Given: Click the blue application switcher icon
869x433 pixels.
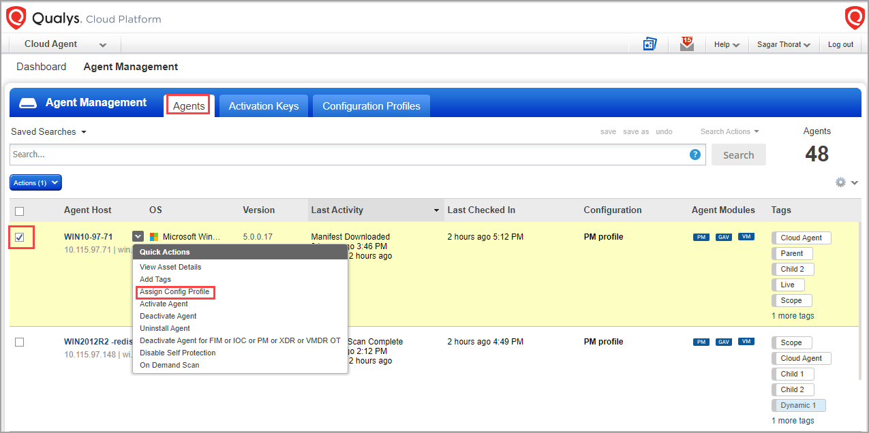Looking at the screenshot, I should [649, 44].
